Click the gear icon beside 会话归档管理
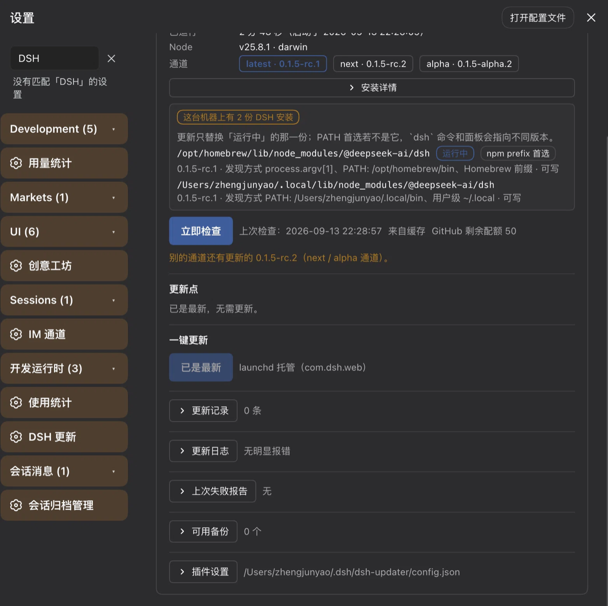The image size is (608, 606). coord(16,505)
